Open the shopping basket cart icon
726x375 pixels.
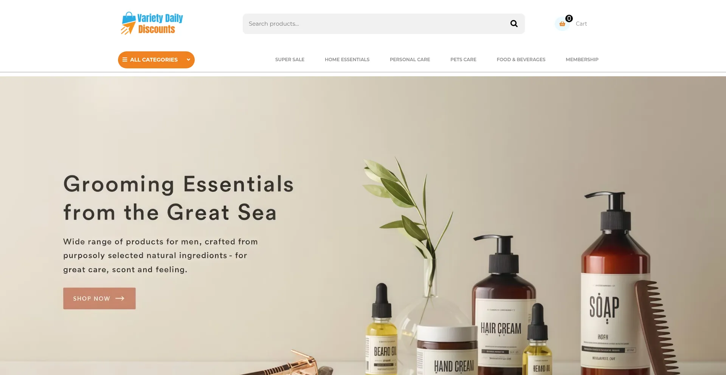[x=562, y=24]
